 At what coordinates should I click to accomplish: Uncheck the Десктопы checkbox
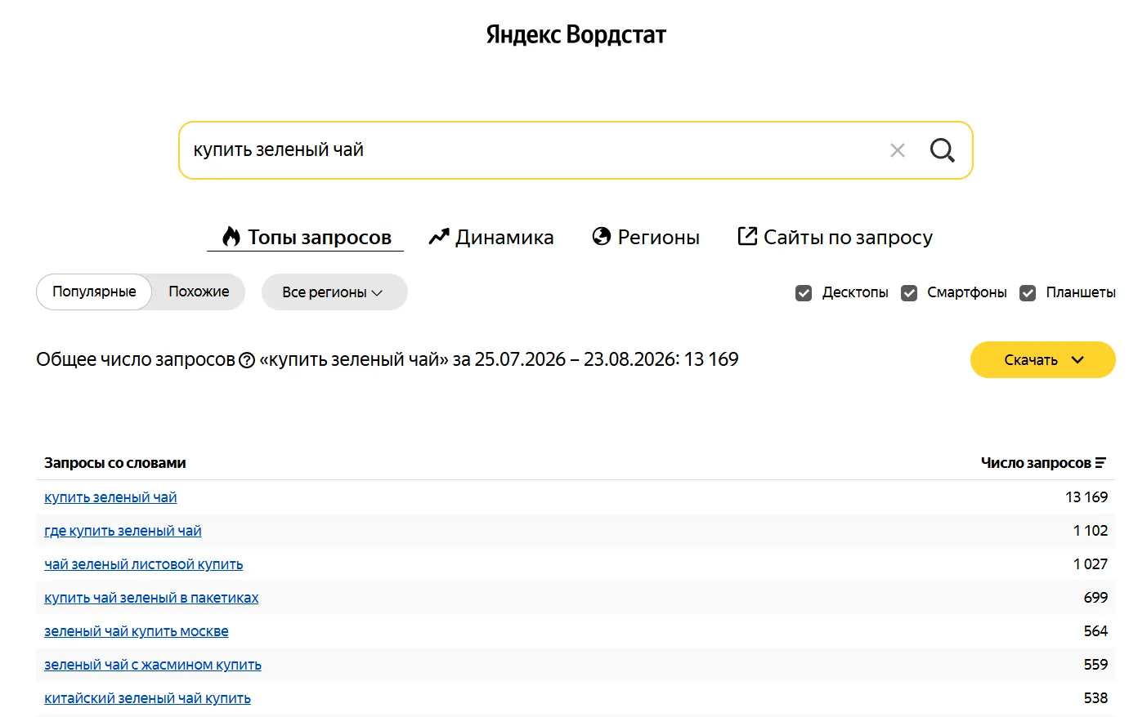[x=804, y=293]
